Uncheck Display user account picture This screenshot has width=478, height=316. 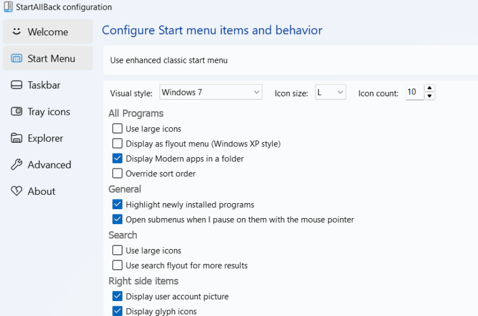click(117, 296)
